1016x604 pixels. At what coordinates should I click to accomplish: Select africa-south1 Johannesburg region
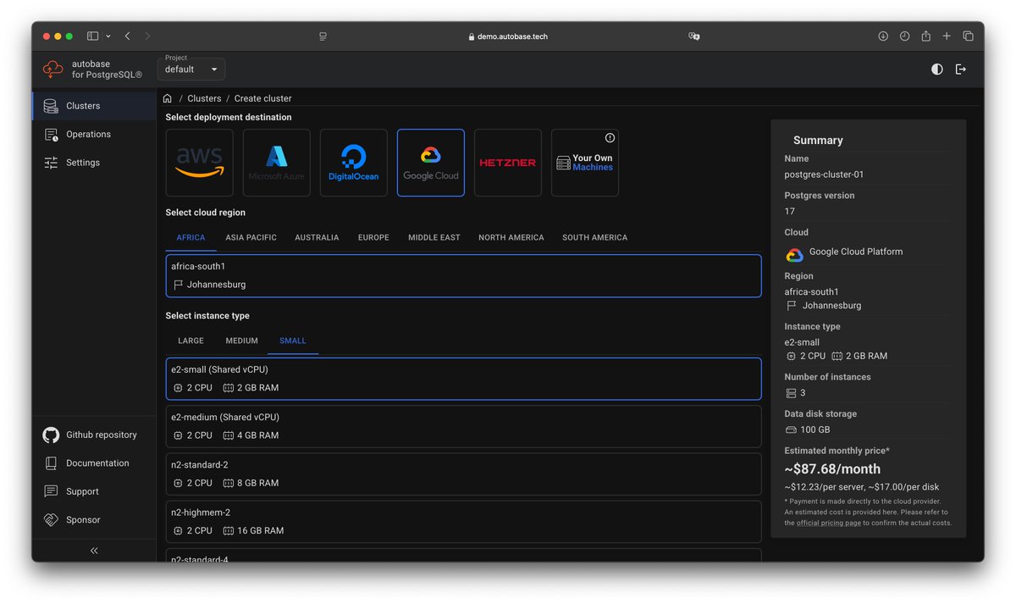pyautogui.click(x=463, y=275)
